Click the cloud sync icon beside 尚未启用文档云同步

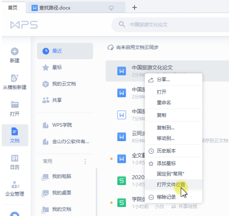pos(111,47)
